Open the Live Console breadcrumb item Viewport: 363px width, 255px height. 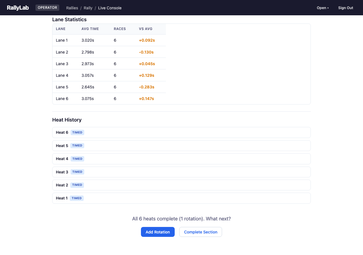point(110,8)
